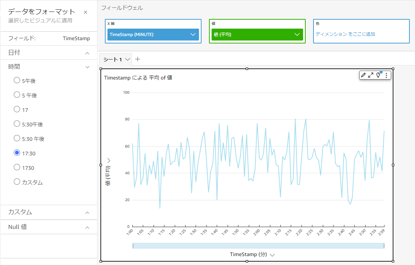
Task: Select the 17:30 time format
Action: click(x=17, y=153)
